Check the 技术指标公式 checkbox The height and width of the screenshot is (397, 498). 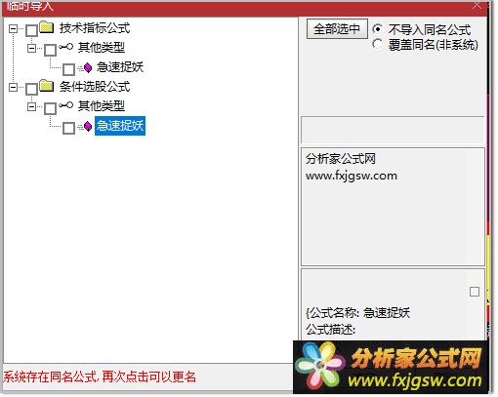(31, 31)
